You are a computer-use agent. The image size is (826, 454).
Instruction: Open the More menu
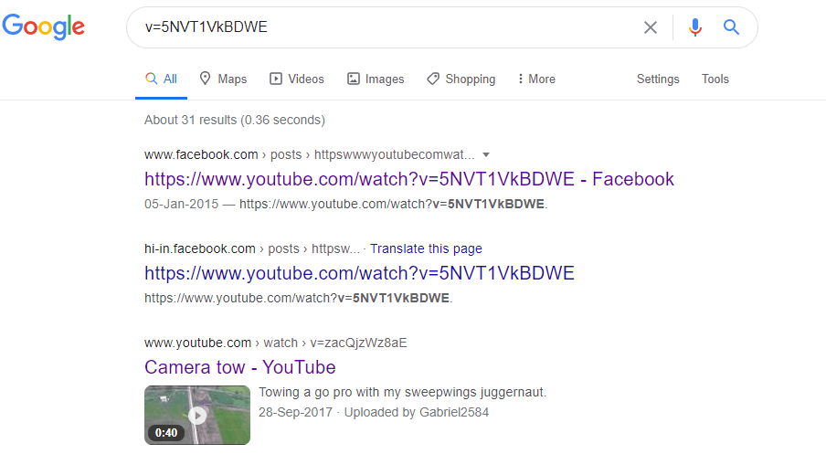[536, 79]
